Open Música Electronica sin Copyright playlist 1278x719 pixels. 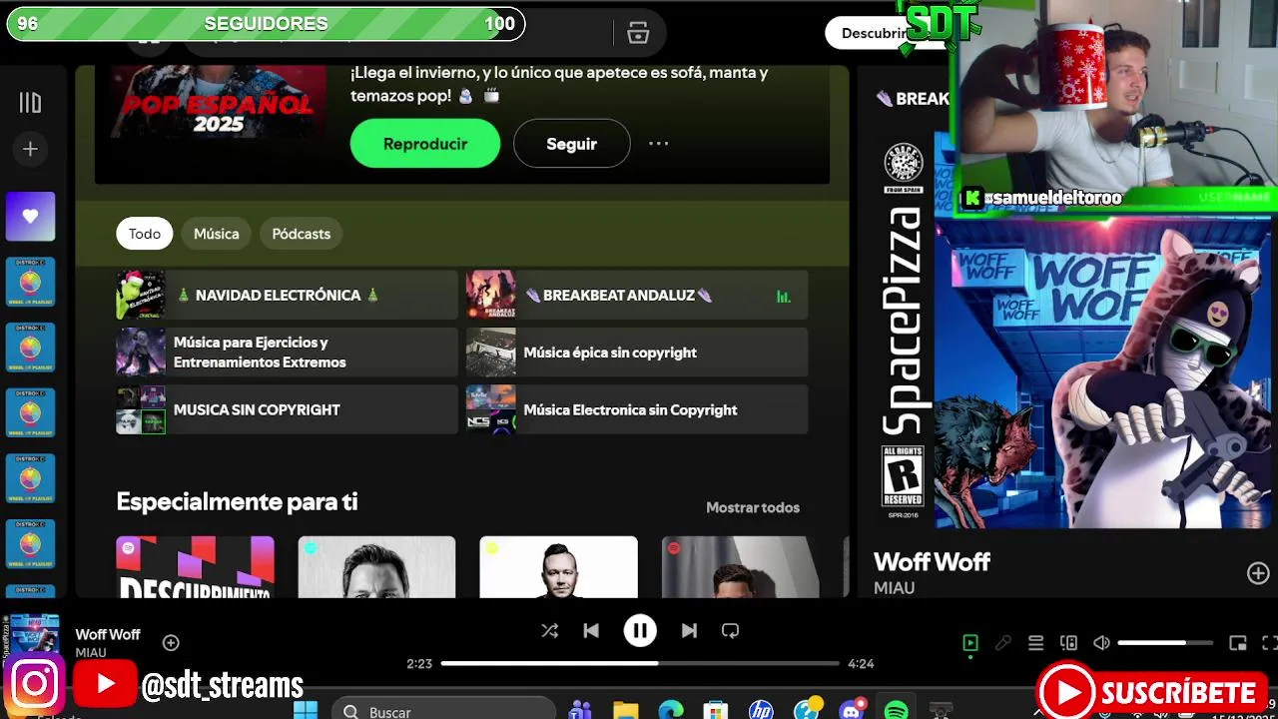click(637, 409)
